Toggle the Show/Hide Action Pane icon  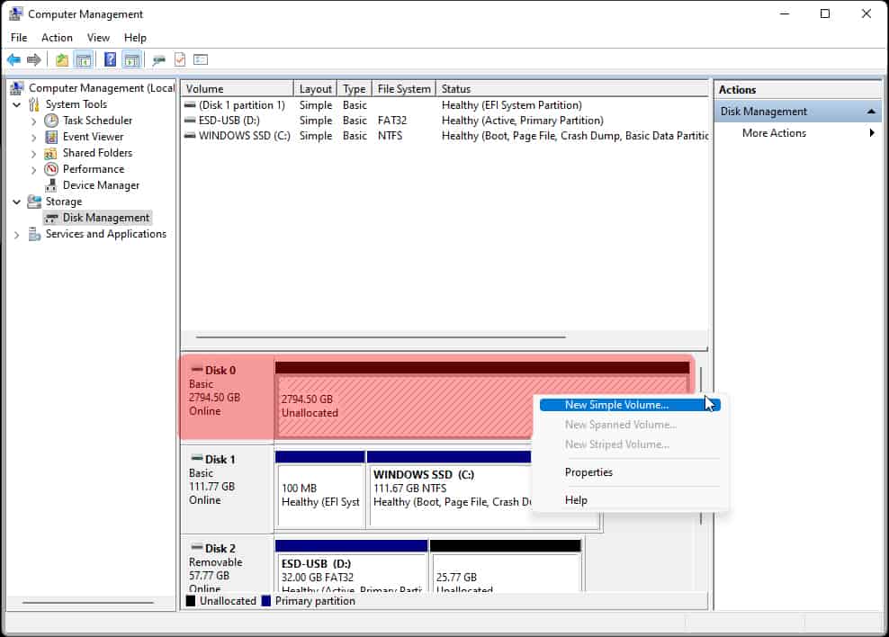(x=131, y=59)
